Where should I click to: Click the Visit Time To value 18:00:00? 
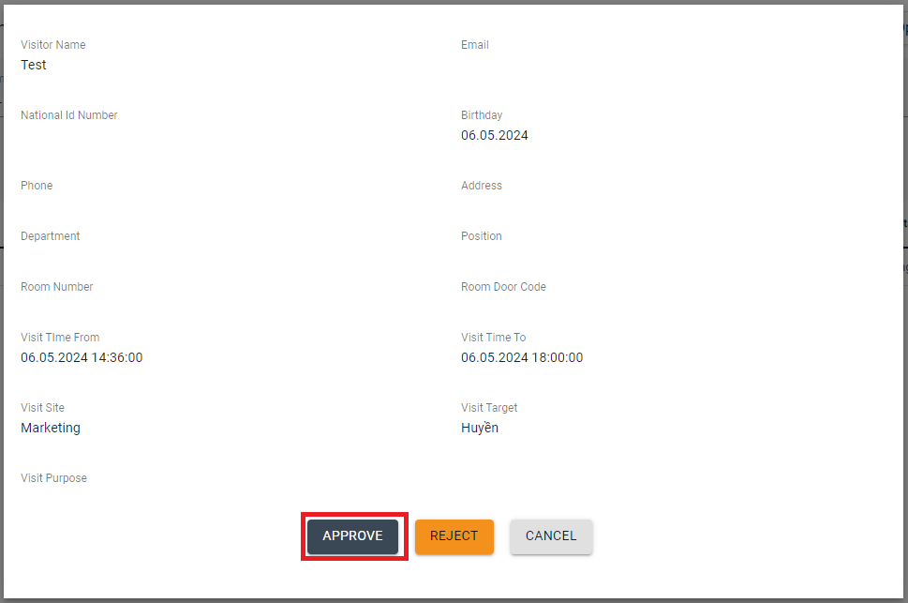521,358
